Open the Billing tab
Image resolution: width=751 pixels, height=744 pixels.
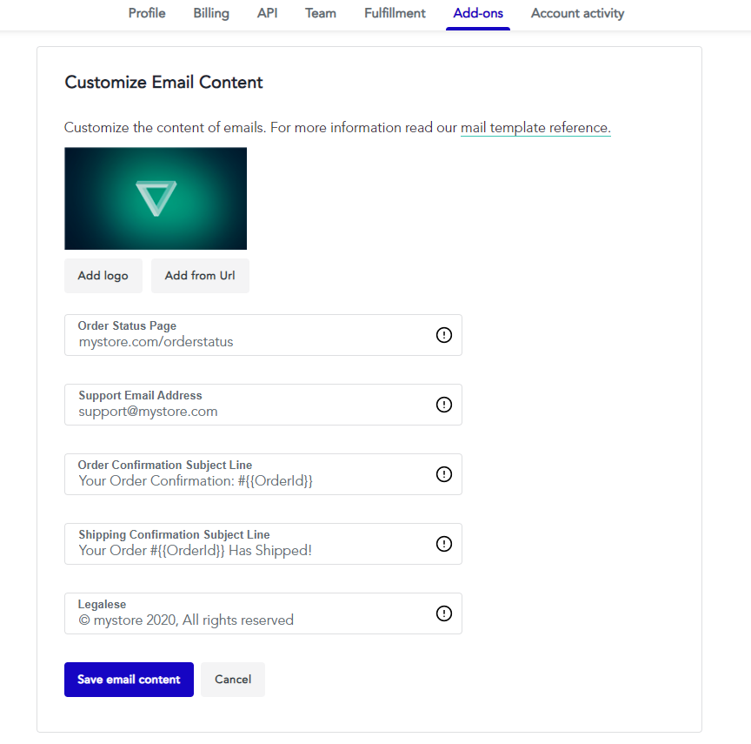click(x=210, y=14)
